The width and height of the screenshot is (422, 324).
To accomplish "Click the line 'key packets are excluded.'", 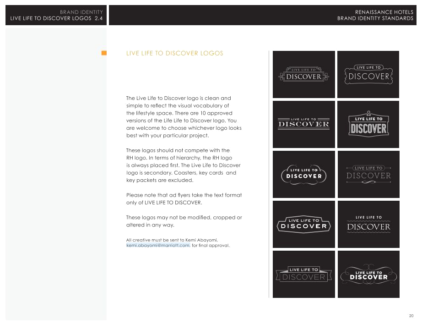I will pos(160,180).
